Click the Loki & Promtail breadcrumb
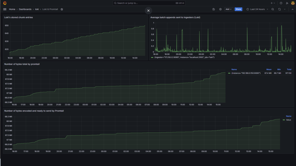Screen dimensions: 296x166 point(50,9)
